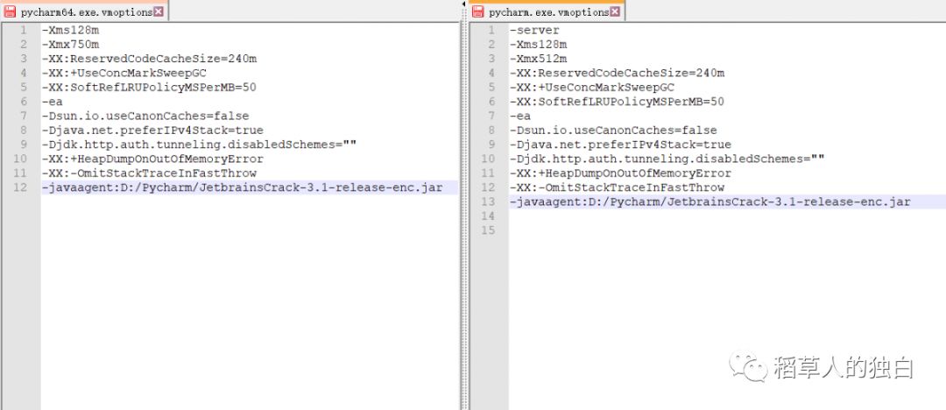946x410 pixels.
Task: Click -Djava.net.preferIPv4Stack=true in pycharm.exe pane
Action: tap(620, 145)
